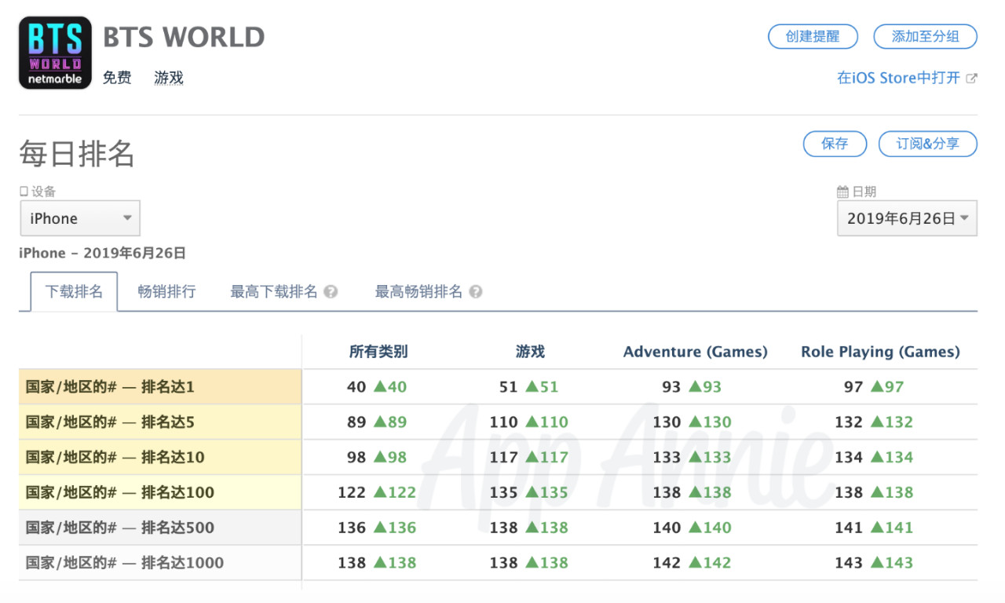This screenshot has height=603, width=1005.
Task: Open the 最高畅销排名 tab
Action: 418,292
